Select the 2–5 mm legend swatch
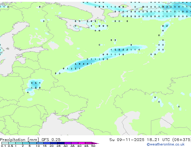This screenshot has height=147, width=191. (x=26, y=143)
